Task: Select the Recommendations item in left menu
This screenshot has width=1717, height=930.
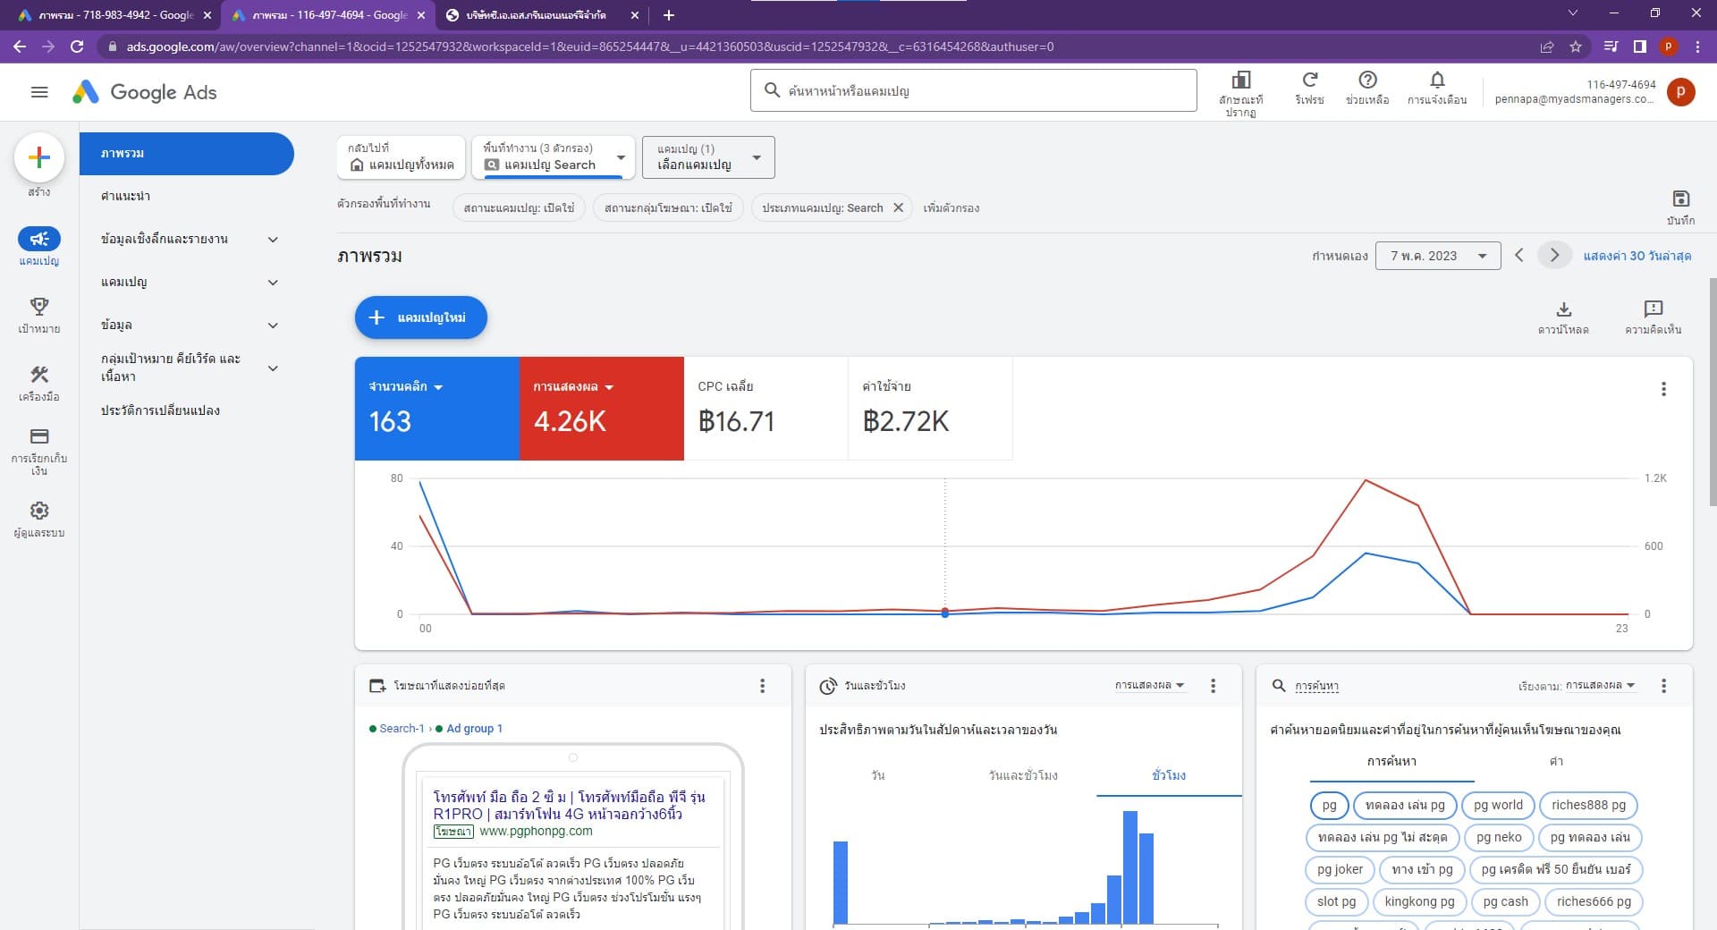Action: point(126,196)
